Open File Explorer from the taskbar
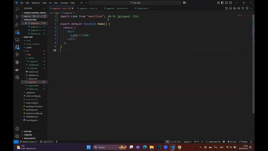 tap(152, 147)
